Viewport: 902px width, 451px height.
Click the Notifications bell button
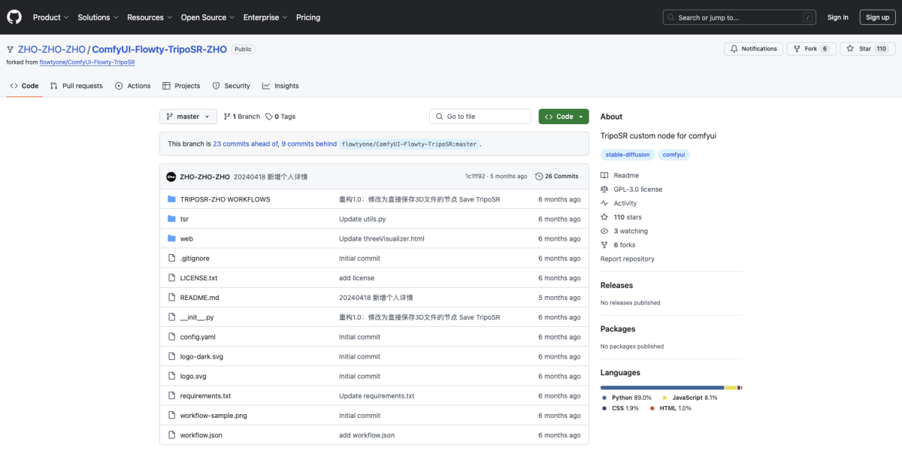tap(752, 49)
